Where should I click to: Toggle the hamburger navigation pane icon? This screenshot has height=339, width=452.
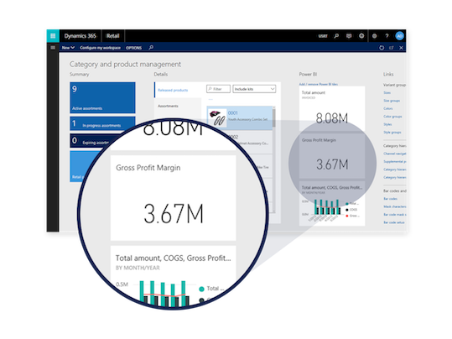(53, 48)
